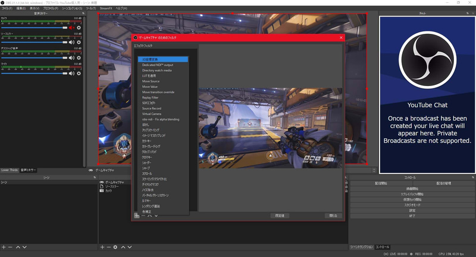Viewport: 476px width, 257px height.
Task: Open the シーンコレクション(S) menu
Action: click(72, 8)
